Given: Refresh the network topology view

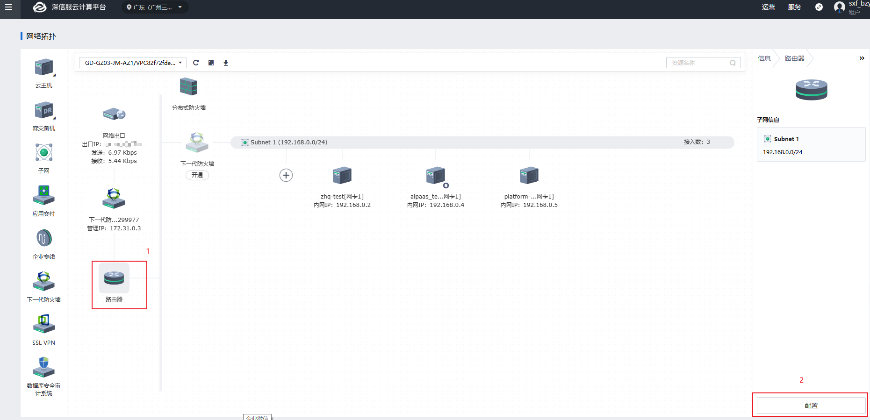Looking at the screenshot, I should (x=196, y=63).
